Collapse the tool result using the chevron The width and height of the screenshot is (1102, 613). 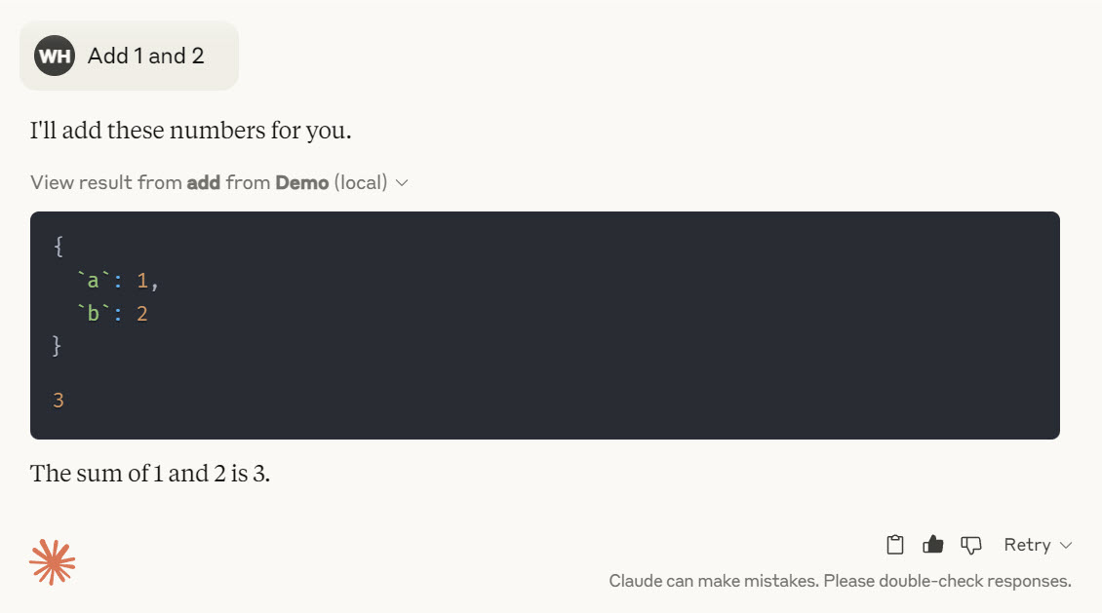(x=402, y=183)
